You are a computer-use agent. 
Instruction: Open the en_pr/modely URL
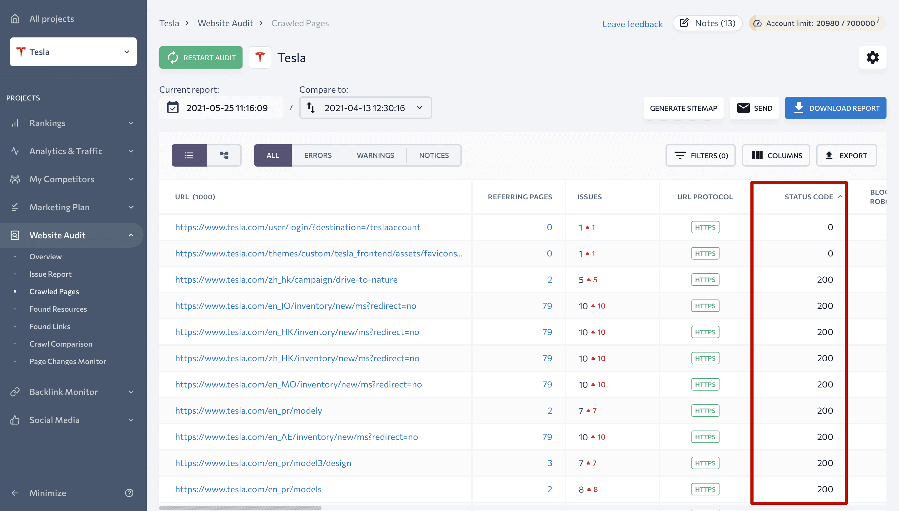click(x=248, y=411)
